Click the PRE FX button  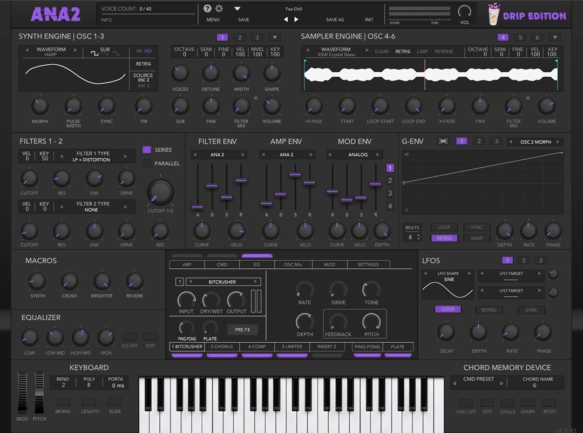pyautogui.click(x=242, y=329)
